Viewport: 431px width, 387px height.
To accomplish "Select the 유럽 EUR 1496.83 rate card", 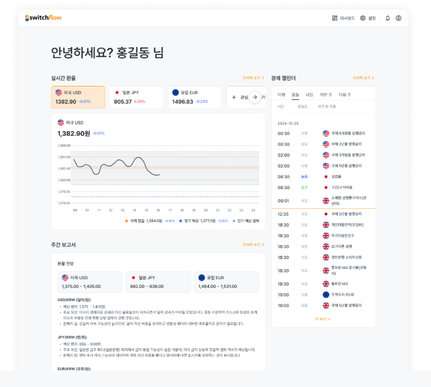I will [x=194, y=97].
